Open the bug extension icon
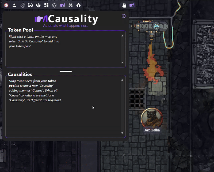This screenshot has height=172, width=214. point(78,5)
